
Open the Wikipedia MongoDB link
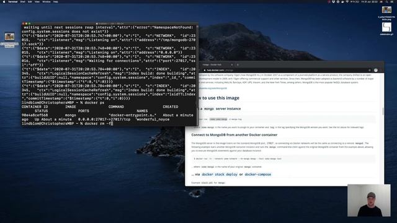point(213,88)
